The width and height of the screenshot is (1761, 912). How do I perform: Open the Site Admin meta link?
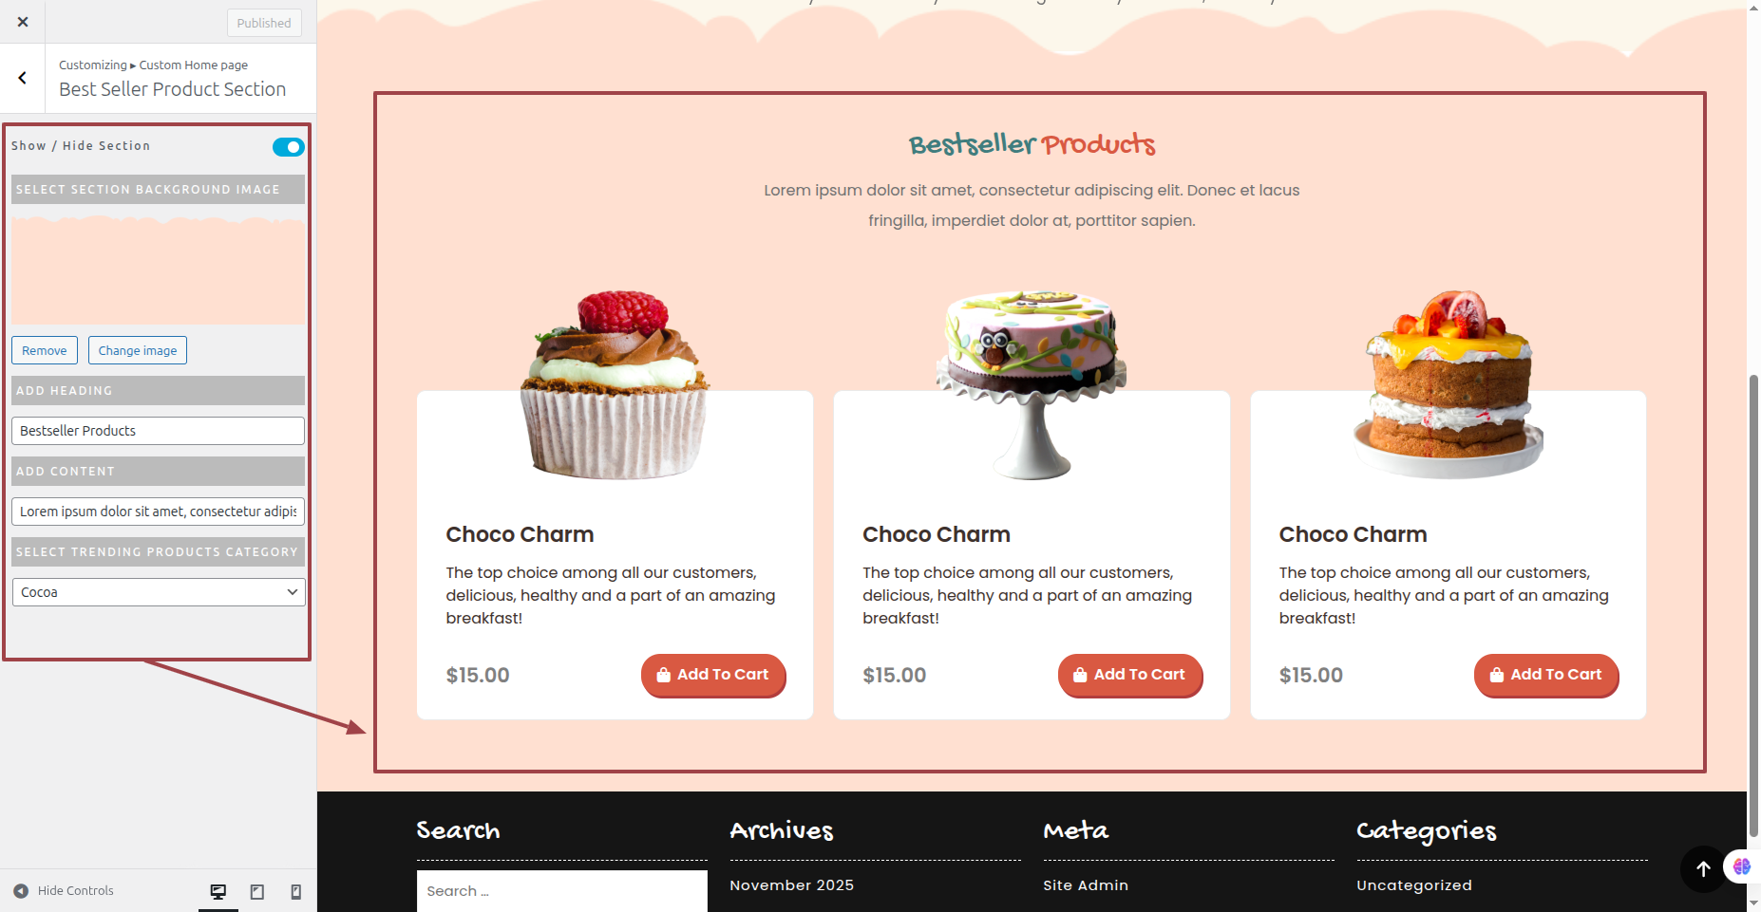(1086, 885)
